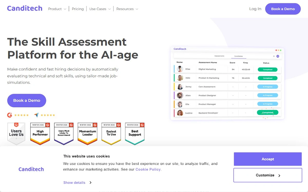Click Allen's avatar in the candidates list
Viewport: 308px width, 192px height.
pyautogui.click(x=180, y=95)
